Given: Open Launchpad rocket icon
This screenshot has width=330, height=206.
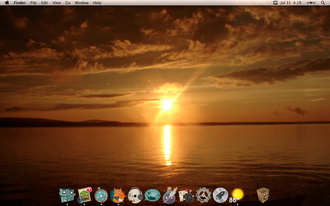Looking at the screenshot, I should pos(220,195).
